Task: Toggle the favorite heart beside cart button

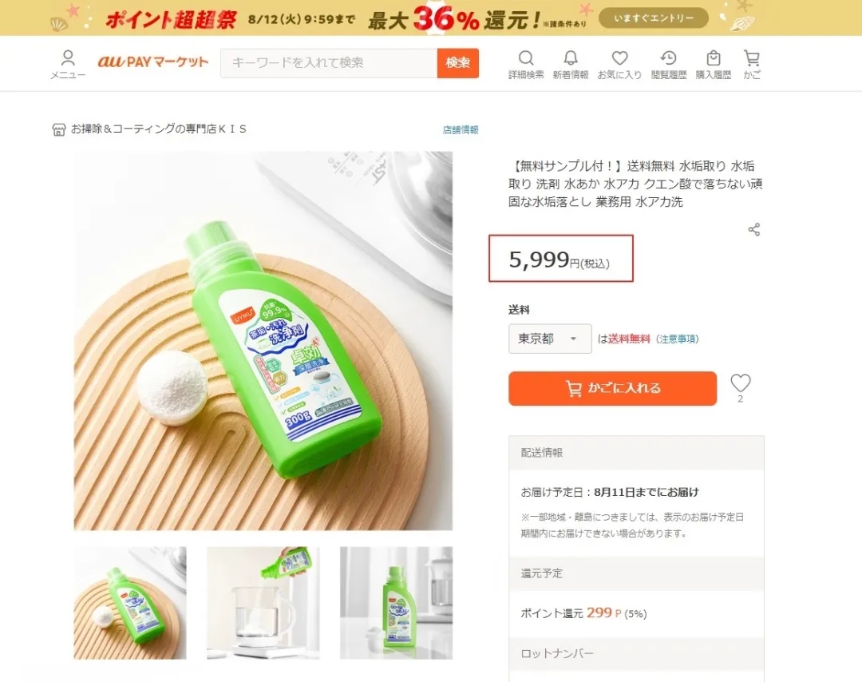Action: click(x=741, y=383)
